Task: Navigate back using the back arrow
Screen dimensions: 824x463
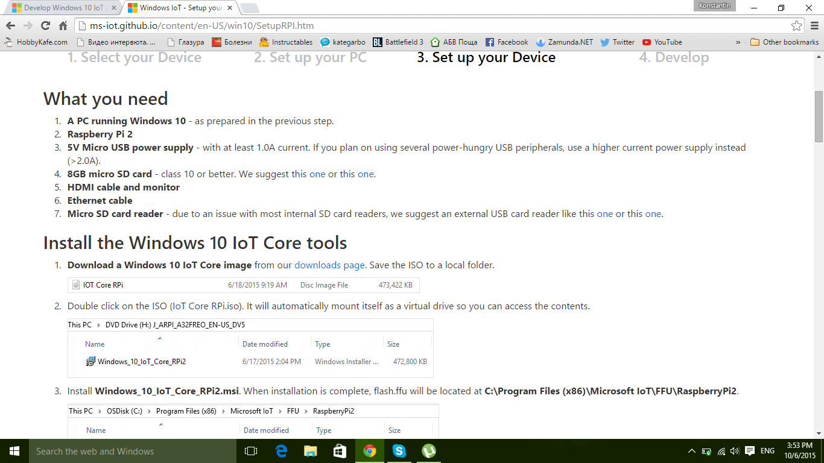Action: [10, 25]
